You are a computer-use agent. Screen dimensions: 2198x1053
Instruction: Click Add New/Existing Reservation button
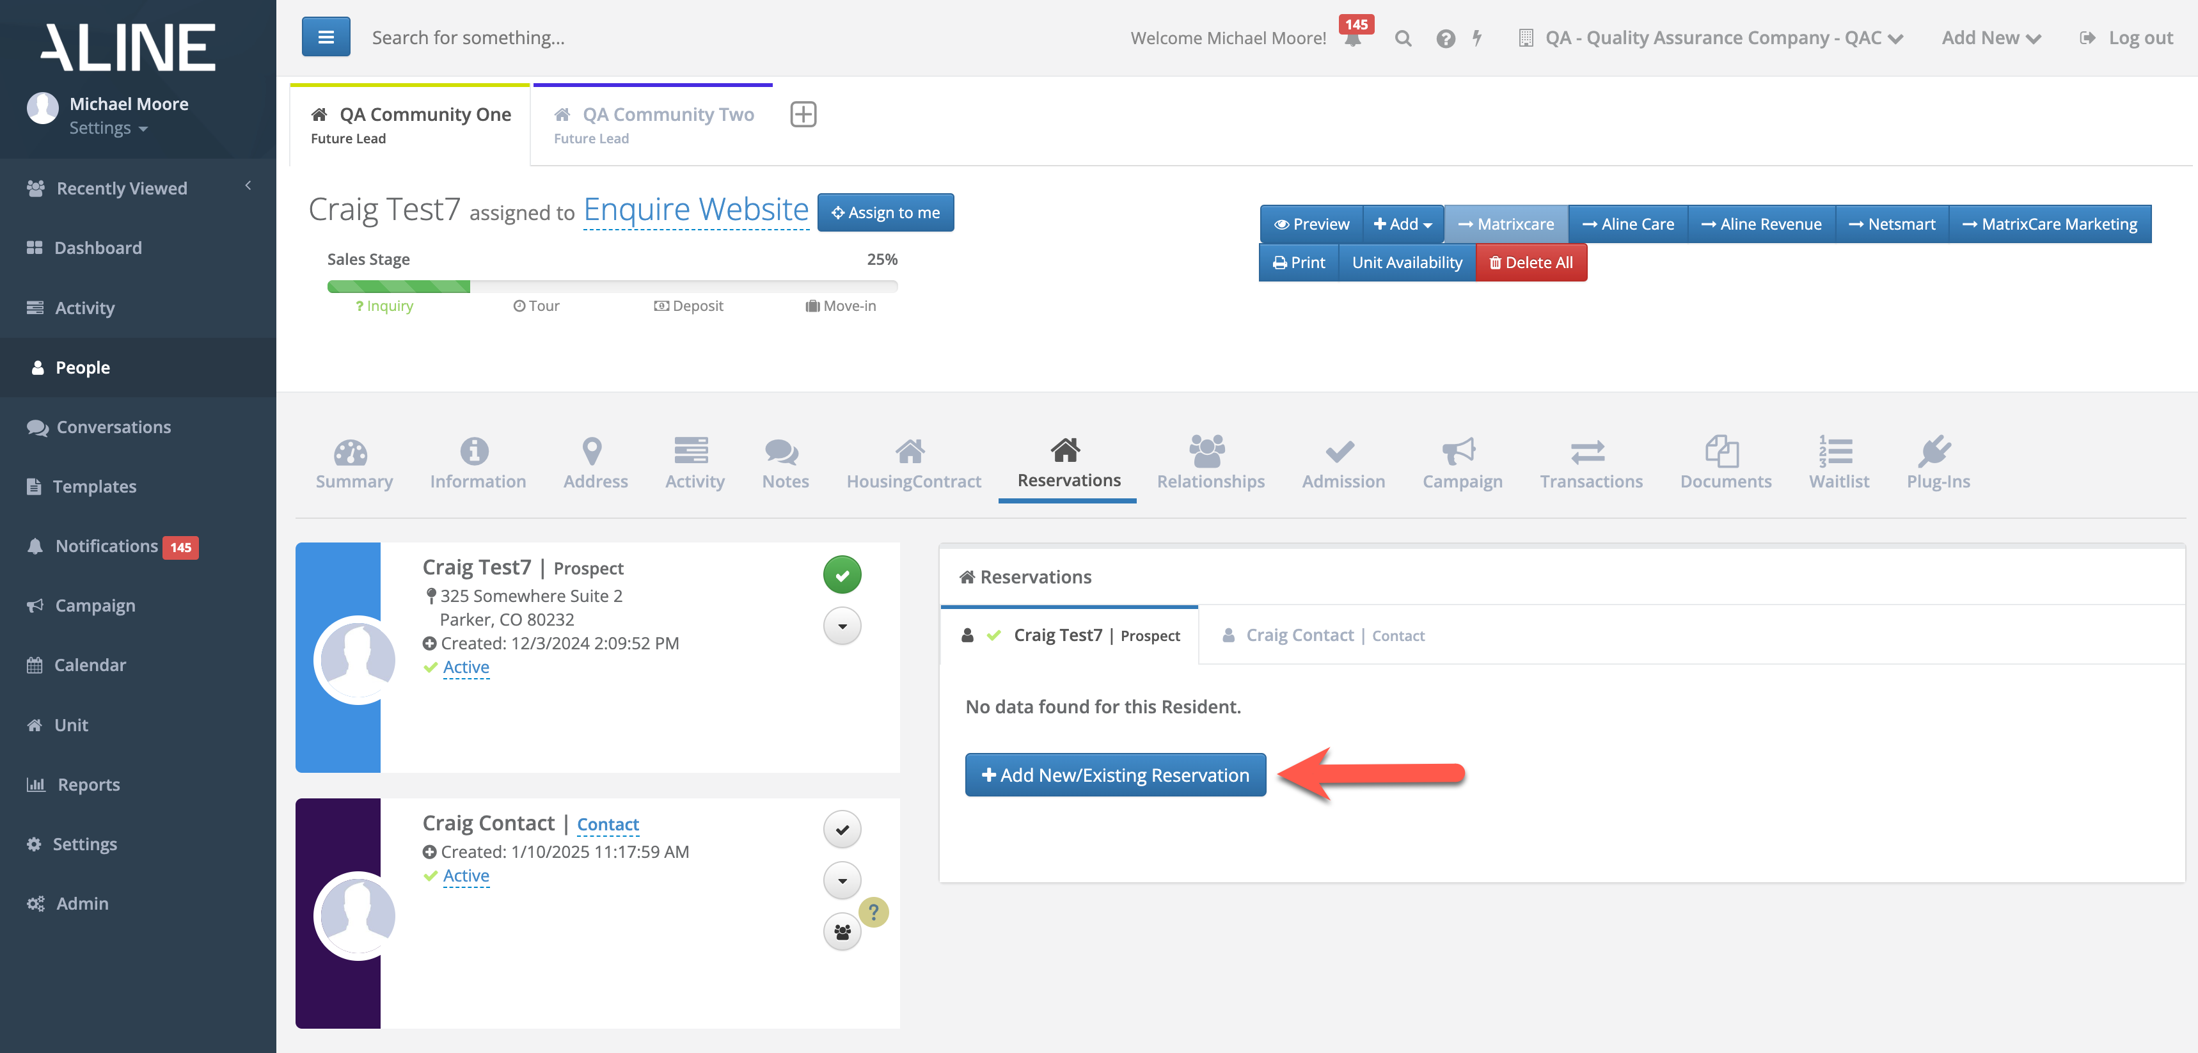pos(1114,775)
